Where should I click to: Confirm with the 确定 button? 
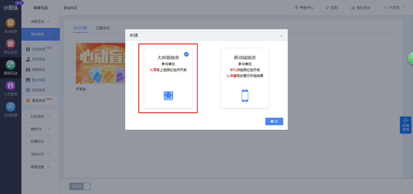274,121
